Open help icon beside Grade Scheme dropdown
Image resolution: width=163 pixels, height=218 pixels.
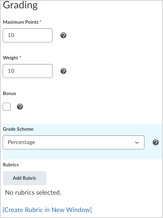coord(156,142)
